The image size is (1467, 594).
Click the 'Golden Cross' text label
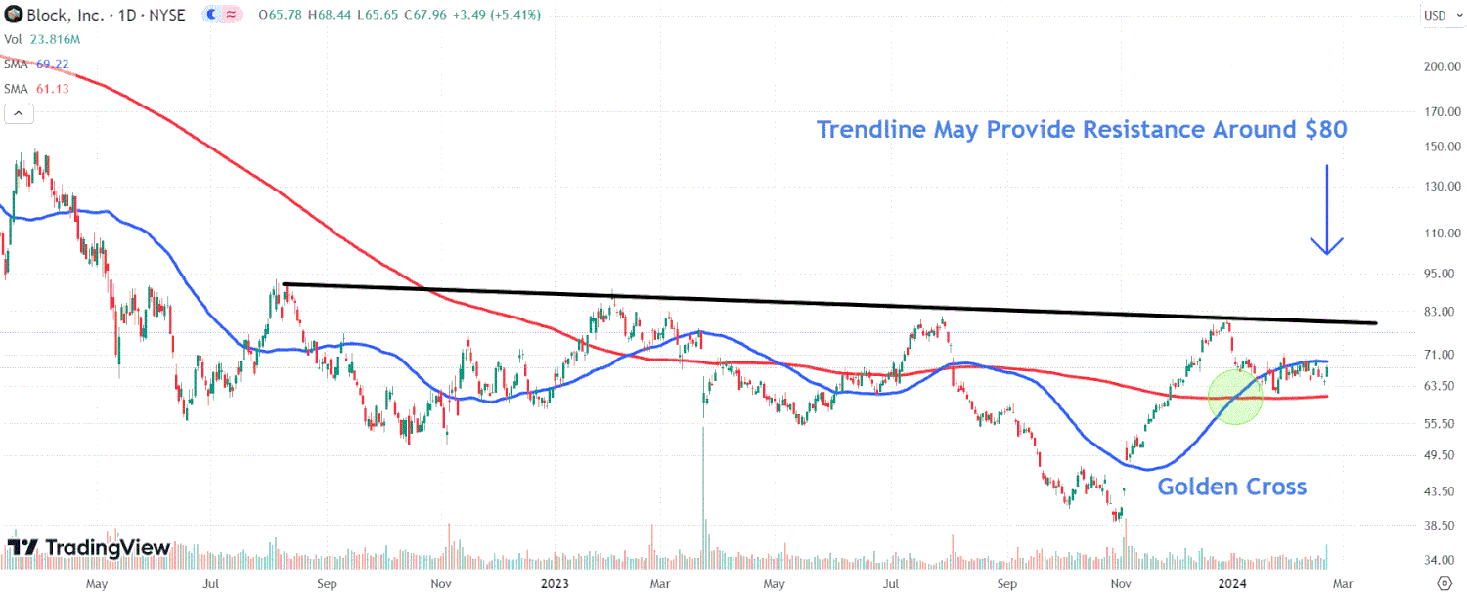pyautogui.click(x=1231, y=487)
